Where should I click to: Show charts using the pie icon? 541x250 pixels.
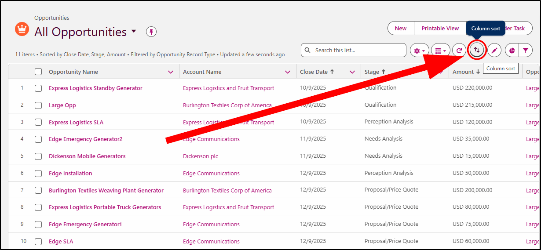click(x=512, y=51)
